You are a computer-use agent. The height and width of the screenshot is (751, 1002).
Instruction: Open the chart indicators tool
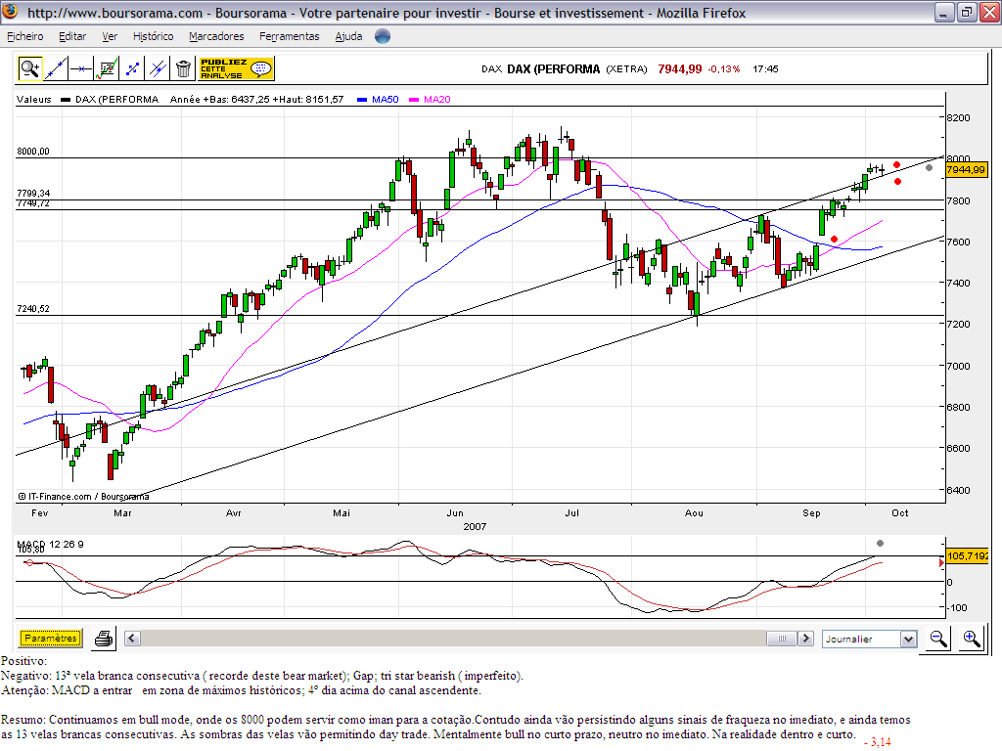point(106,68)
